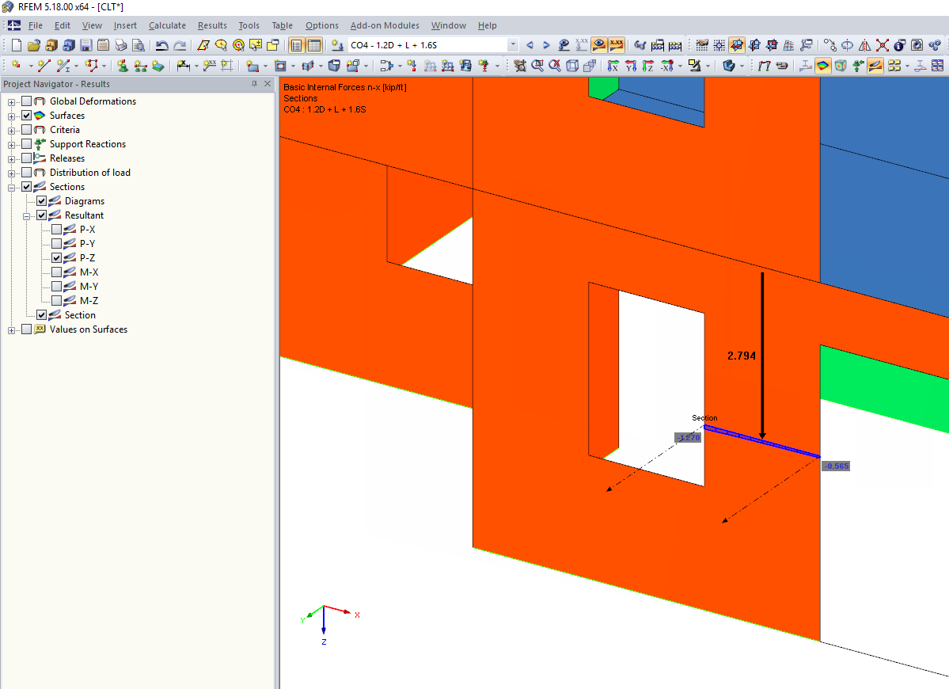Click the 2.794 resultant force value

pyautogui.click(x=742, y=356)
